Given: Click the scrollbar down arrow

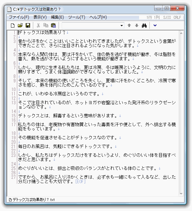Looking at the screenshot, I should pos(181,194).
